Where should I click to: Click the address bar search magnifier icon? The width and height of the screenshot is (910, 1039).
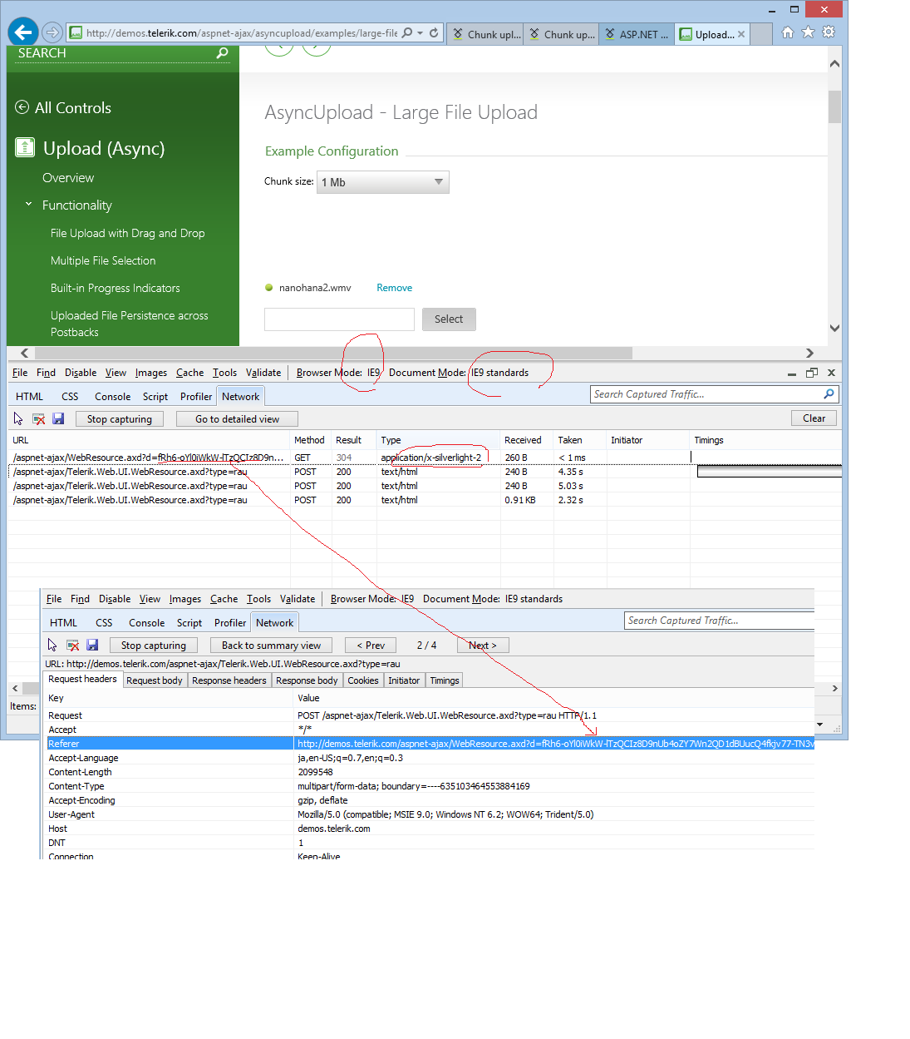tap(406, 33)
